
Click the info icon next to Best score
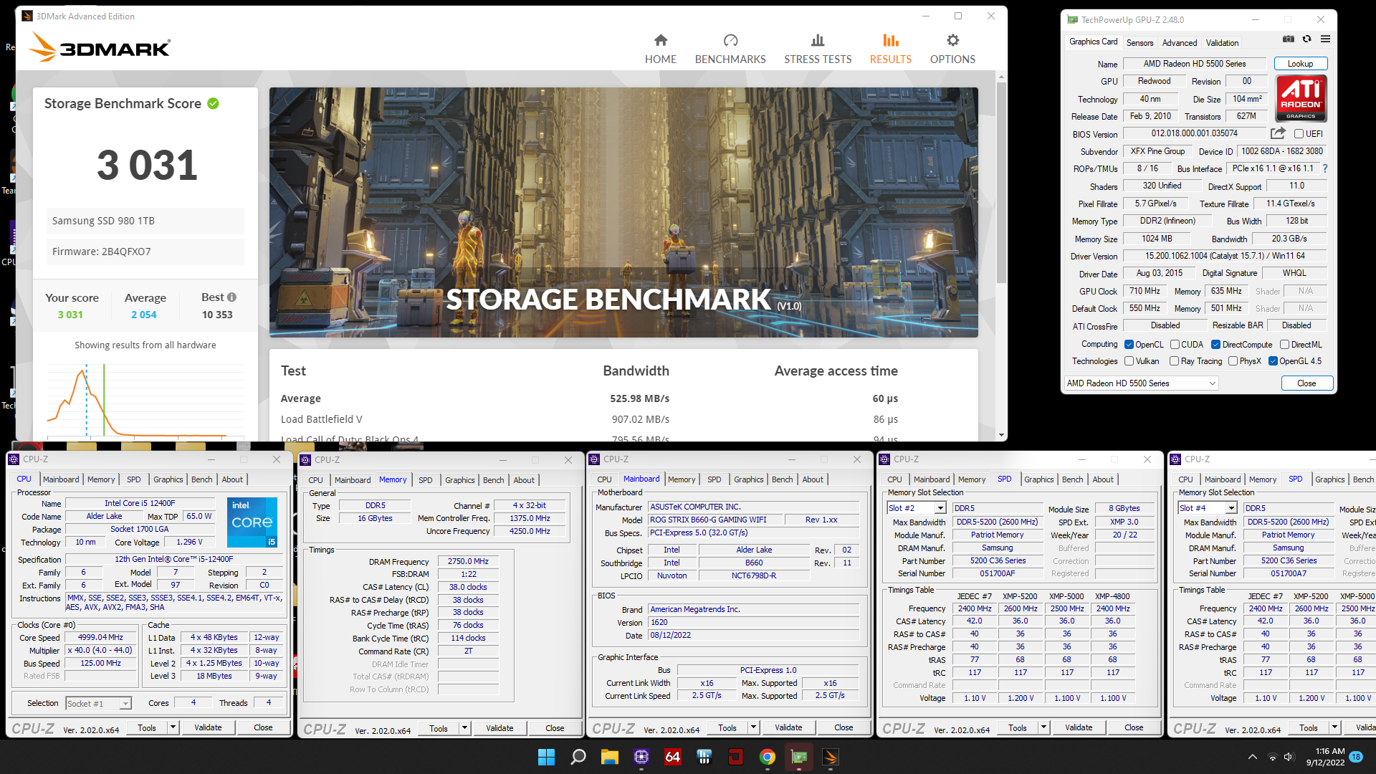tap(231, 297)
